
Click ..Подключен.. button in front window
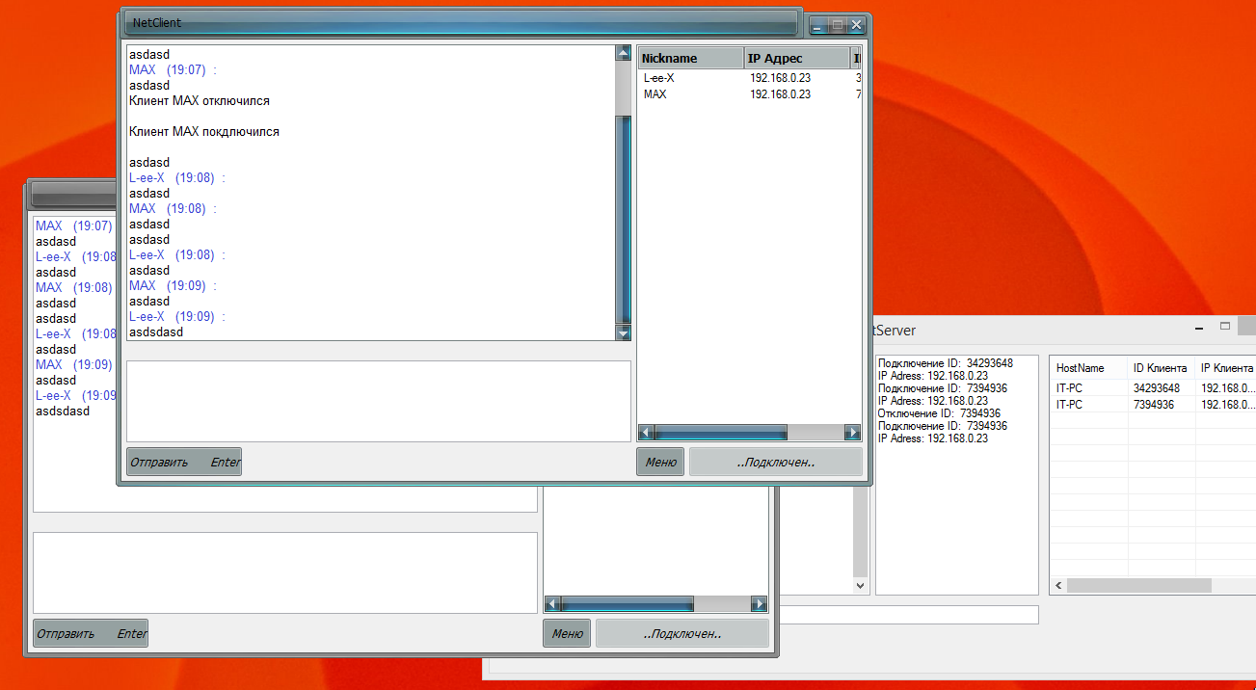point(775,462)
